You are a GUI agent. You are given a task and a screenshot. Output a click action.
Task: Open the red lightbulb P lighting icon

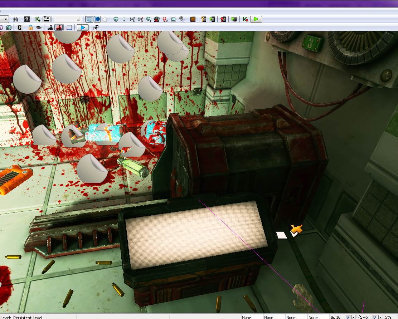click(x=165, y=19)
